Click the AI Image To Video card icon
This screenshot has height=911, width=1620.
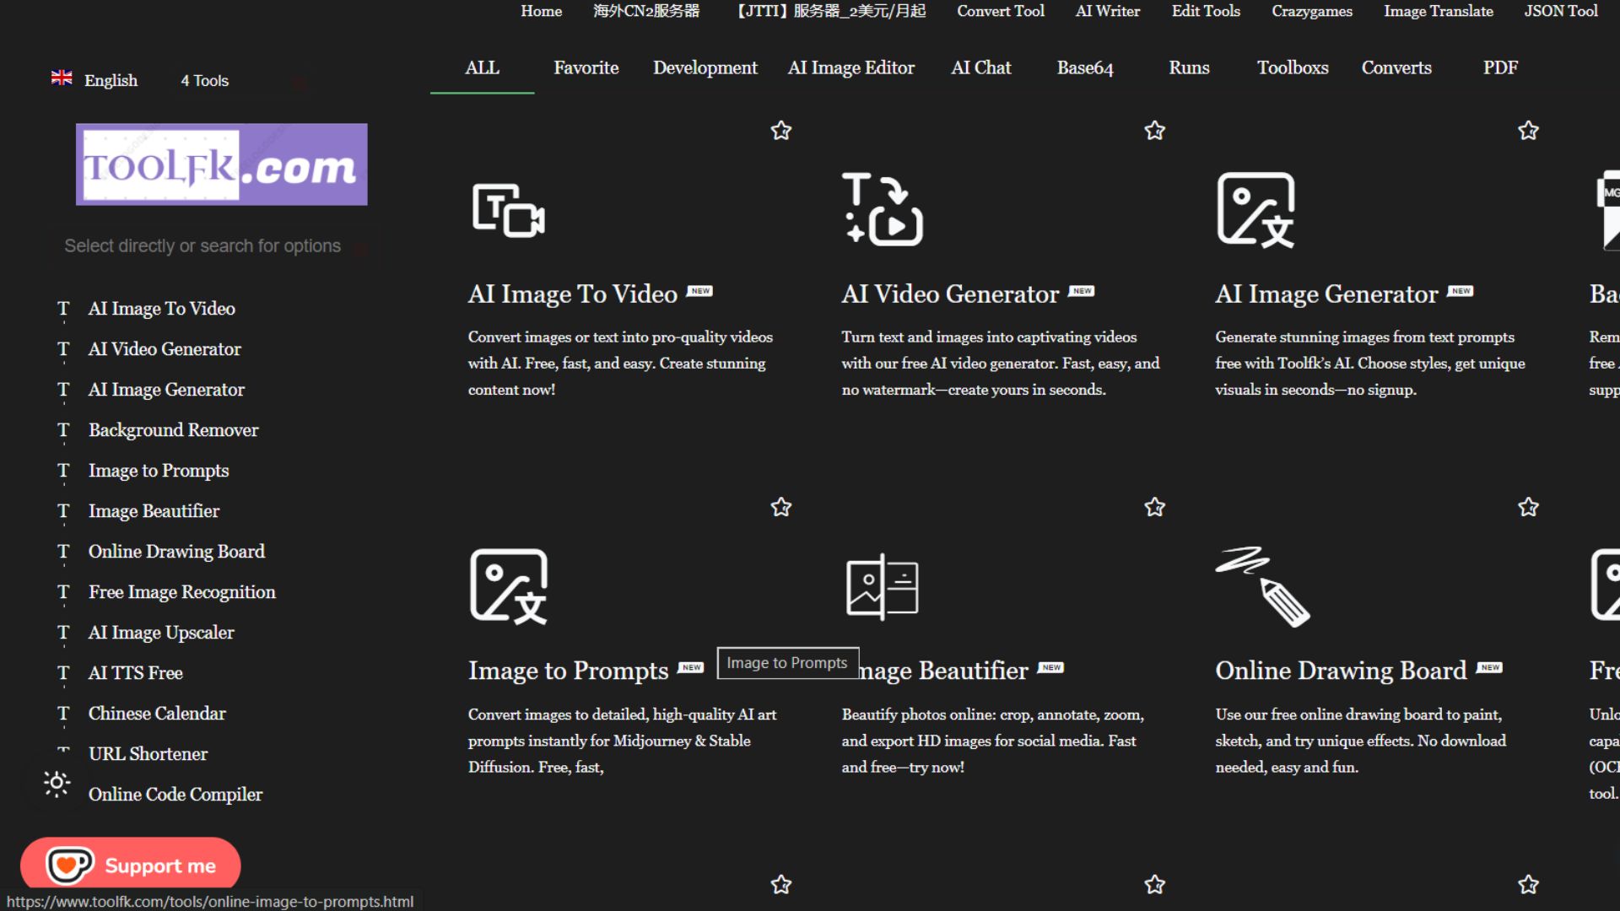tap(508, 210)
